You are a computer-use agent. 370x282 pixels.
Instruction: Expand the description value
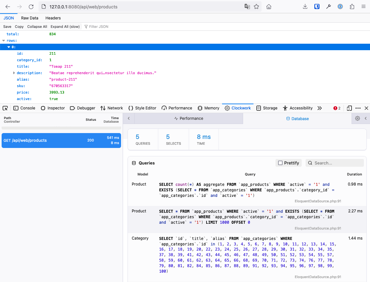[14, 73]
